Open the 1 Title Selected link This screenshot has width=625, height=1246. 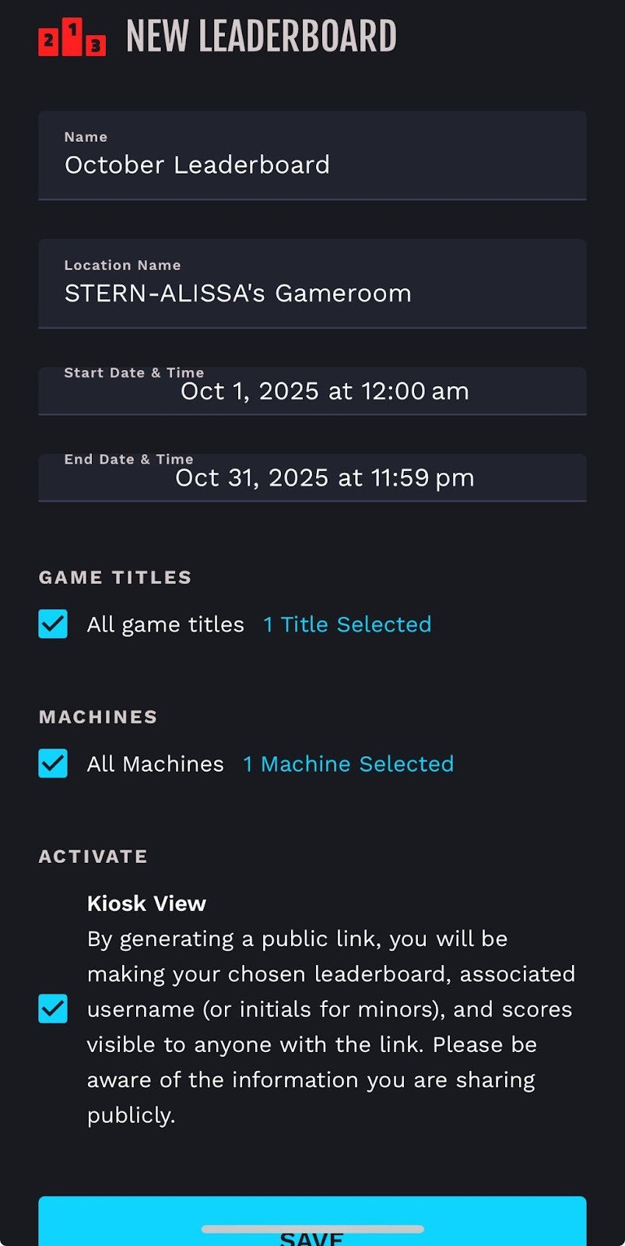347,625
